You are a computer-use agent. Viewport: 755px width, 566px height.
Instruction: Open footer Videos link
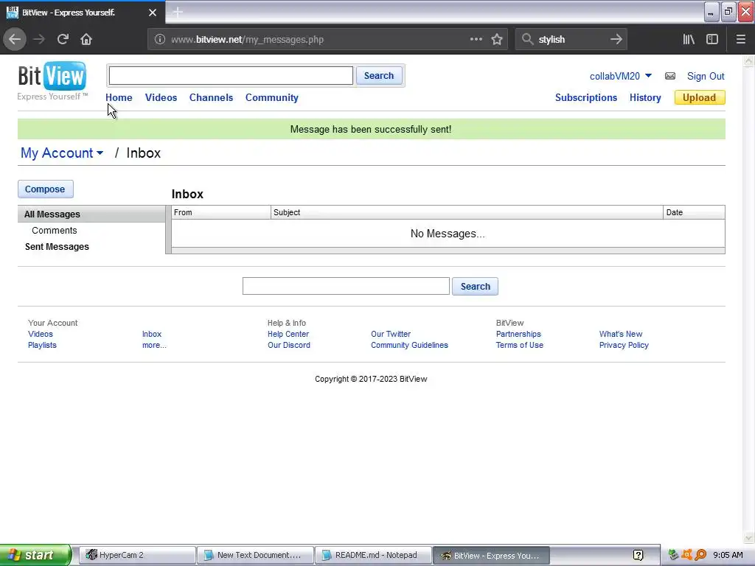coord(41,334)
